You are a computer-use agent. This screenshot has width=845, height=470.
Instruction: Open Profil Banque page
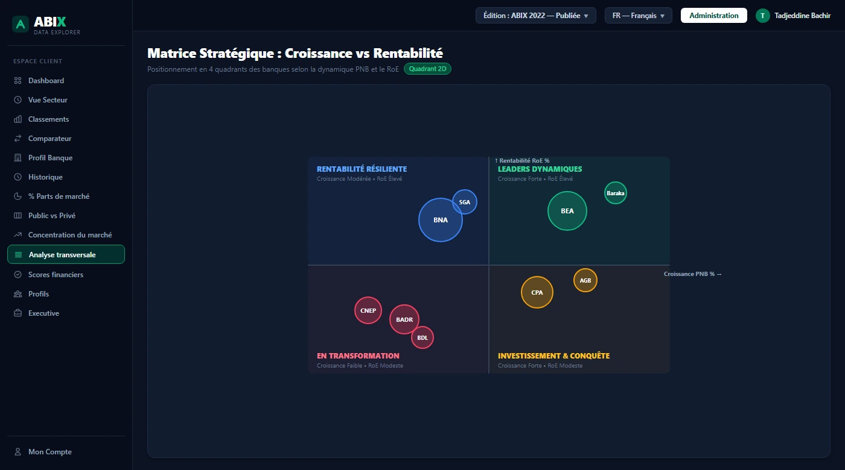66,158
